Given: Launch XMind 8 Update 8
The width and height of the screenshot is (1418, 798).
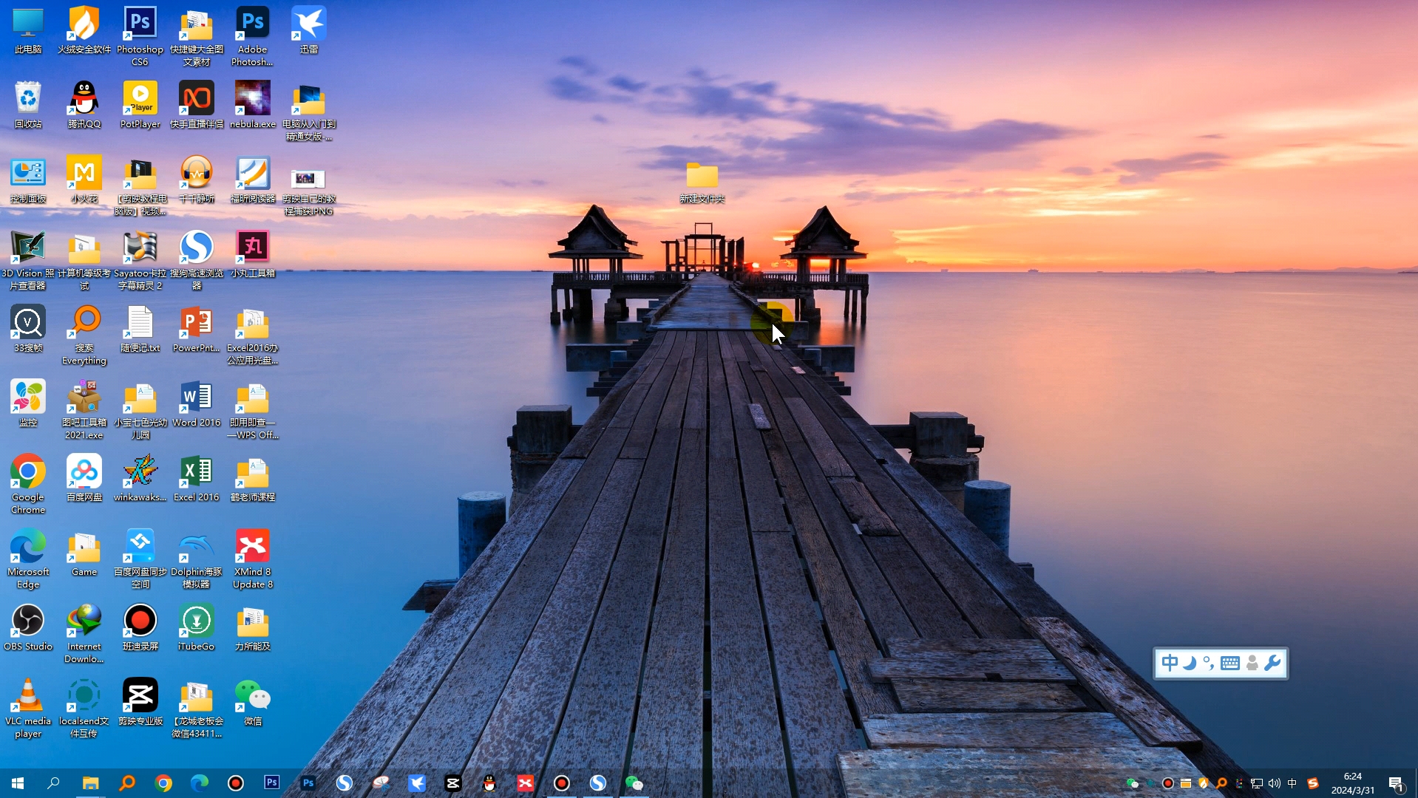Looking at the screenshot, I should [252, 547].
